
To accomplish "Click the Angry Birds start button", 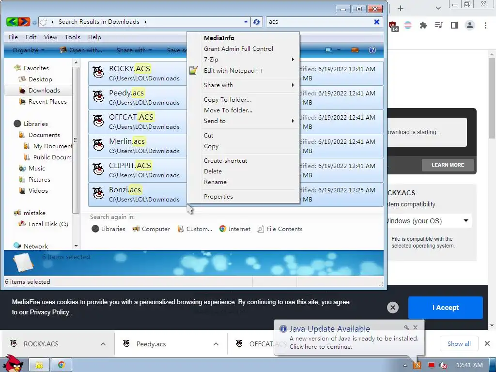I will 13,364.
